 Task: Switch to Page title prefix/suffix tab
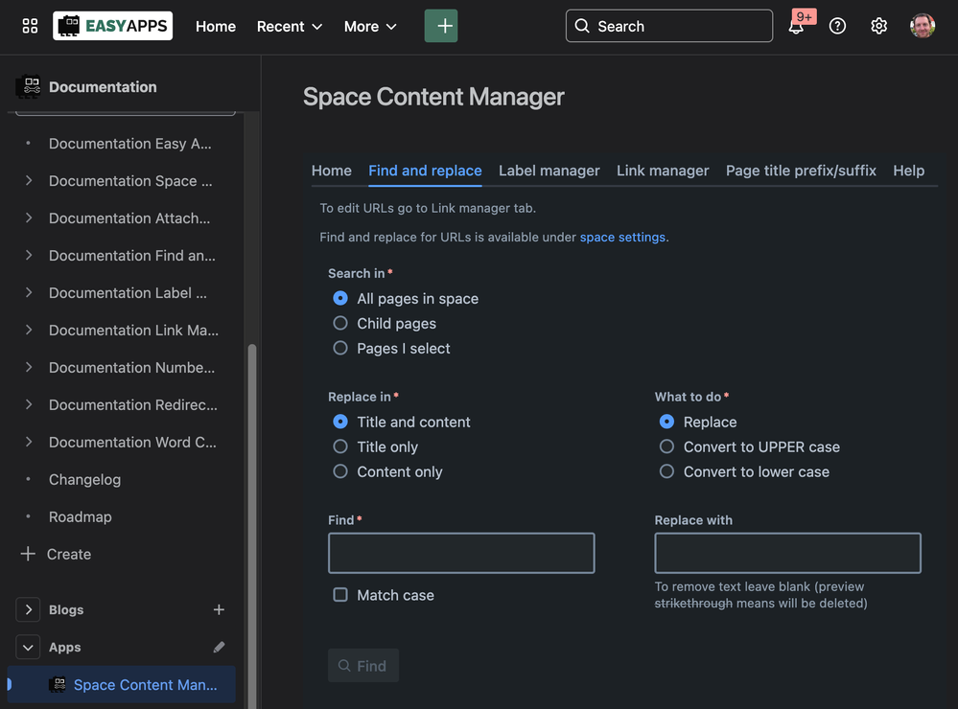pos(801,171)
